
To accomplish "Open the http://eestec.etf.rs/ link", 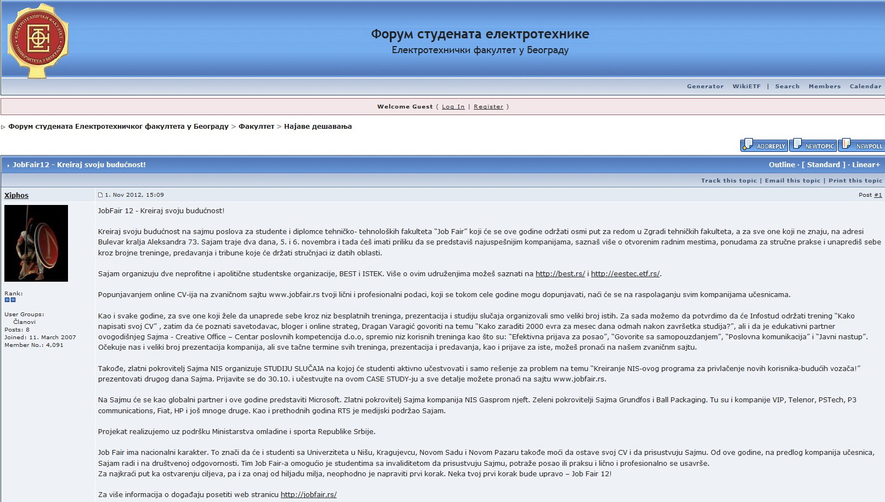I will [x=625, y=274].
